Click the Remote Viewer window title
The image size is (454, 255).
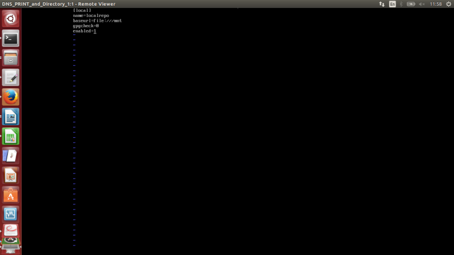58,4
